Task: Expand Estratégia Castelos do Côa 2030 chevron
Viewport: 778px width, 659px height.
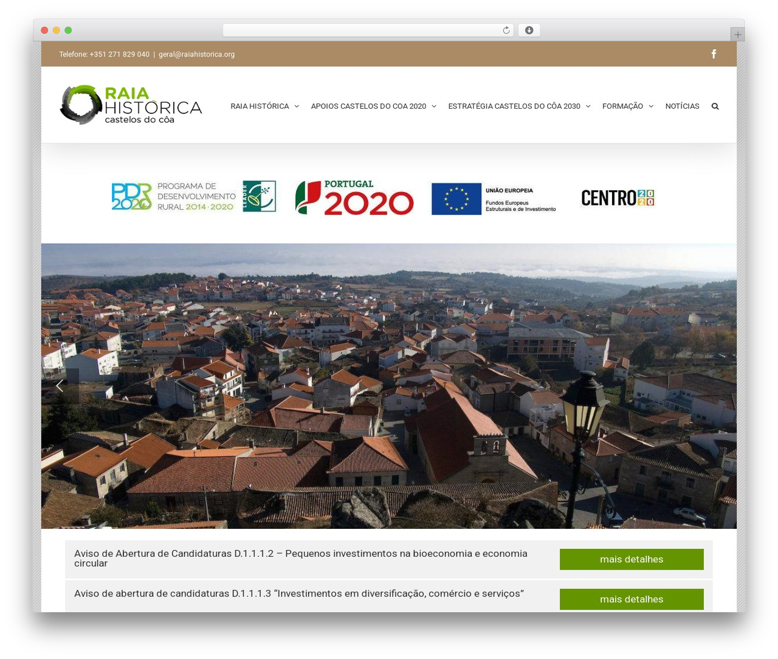Action: pos(588,106)
